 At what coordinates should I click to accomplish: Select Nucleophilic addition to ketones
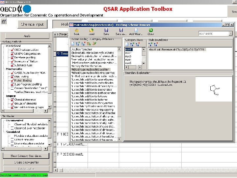pyautogui.click(x=89, y=96)
